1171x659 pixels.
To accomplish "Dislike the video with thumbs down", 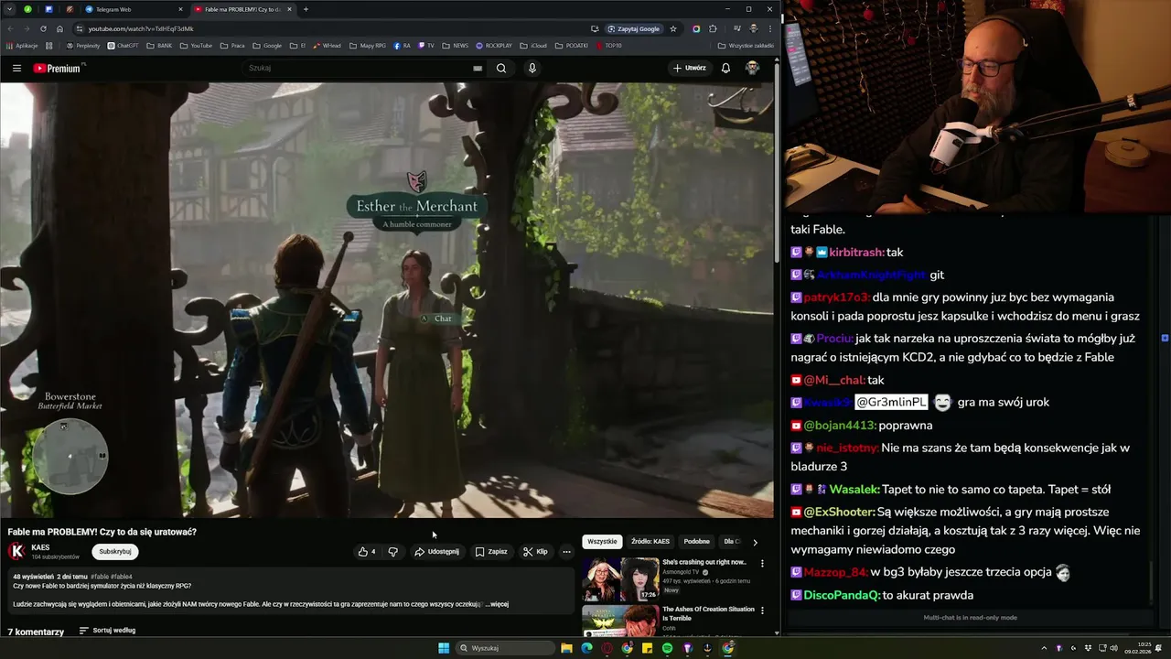I will click(393, 552).
